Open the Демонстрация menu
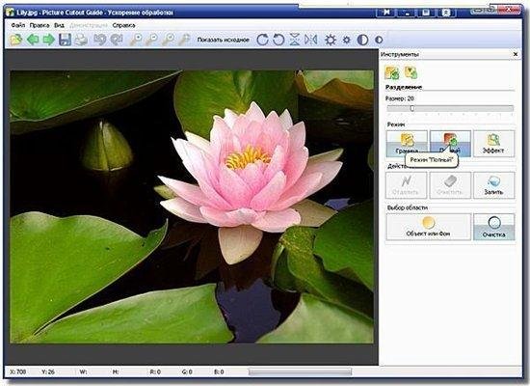Screen dimensions: 530x386 pyautogui.click(x=89, y=25)
